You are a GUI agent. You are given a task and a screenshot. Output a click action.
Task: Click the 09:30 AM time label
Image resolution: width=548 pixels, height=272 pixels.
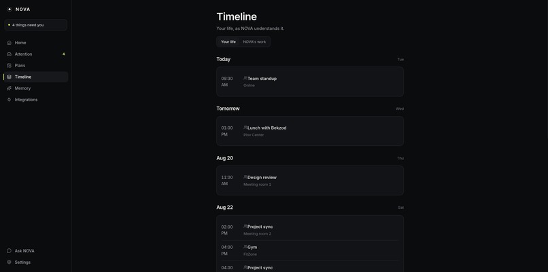pos(227,81)
